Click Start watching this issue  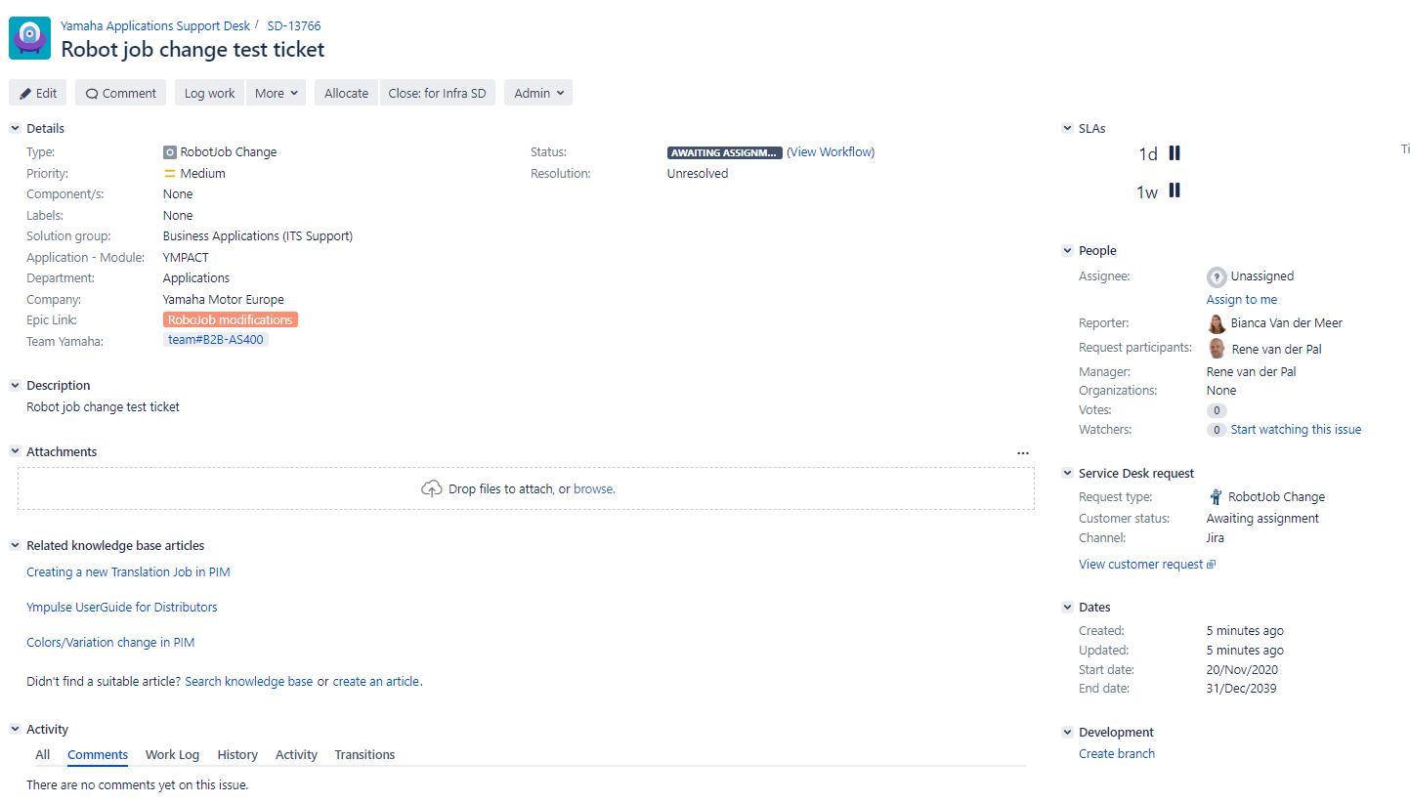point(1296,430)
